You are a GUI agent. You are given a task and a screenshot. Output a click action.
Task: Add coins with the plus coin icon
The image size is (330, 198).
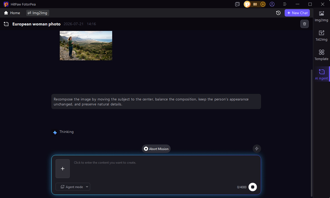tap(263, 4)
